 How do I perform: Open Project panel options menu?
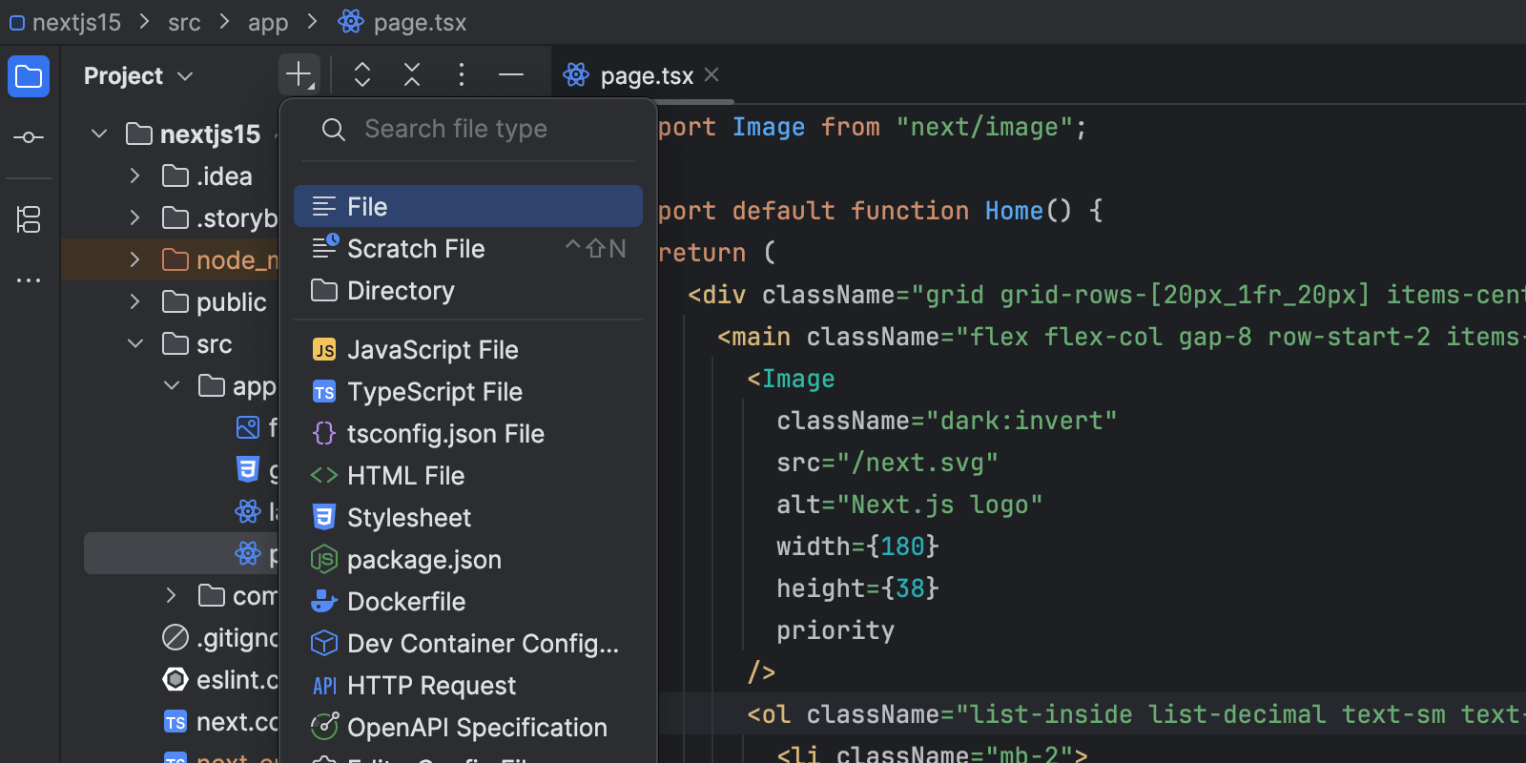[x=462, y=74]
